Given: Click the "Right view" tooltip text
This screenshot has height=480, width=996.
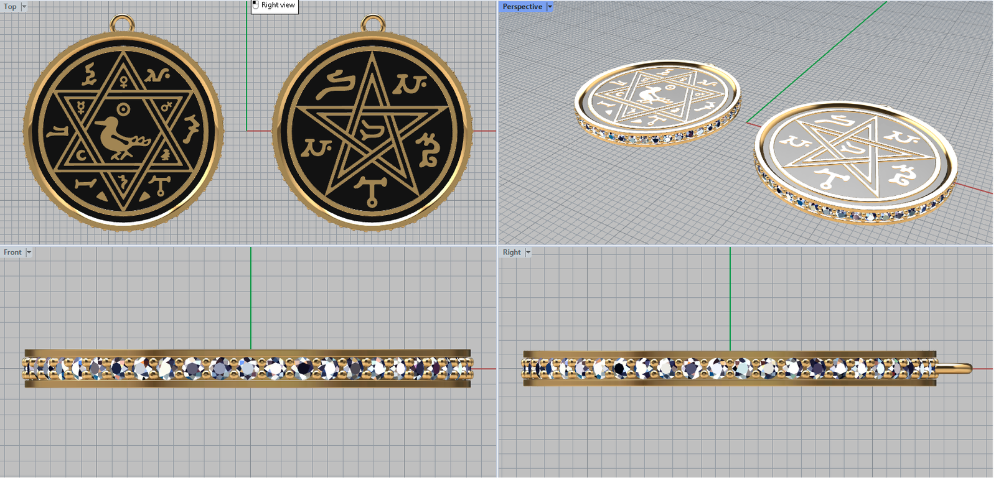Looking at the screenshot, I should (278, 5).
